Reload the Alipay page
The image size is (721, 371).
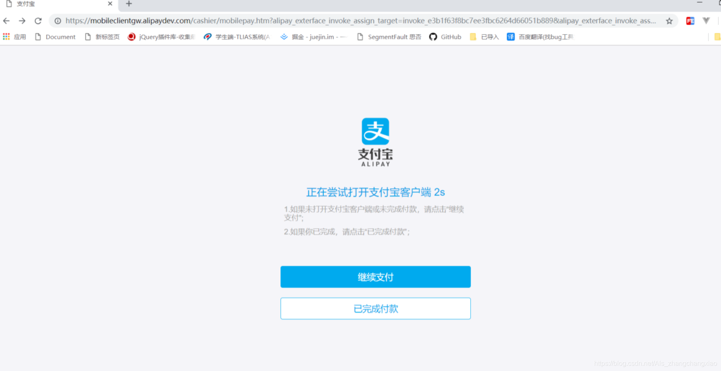click(x=38, y=21)
